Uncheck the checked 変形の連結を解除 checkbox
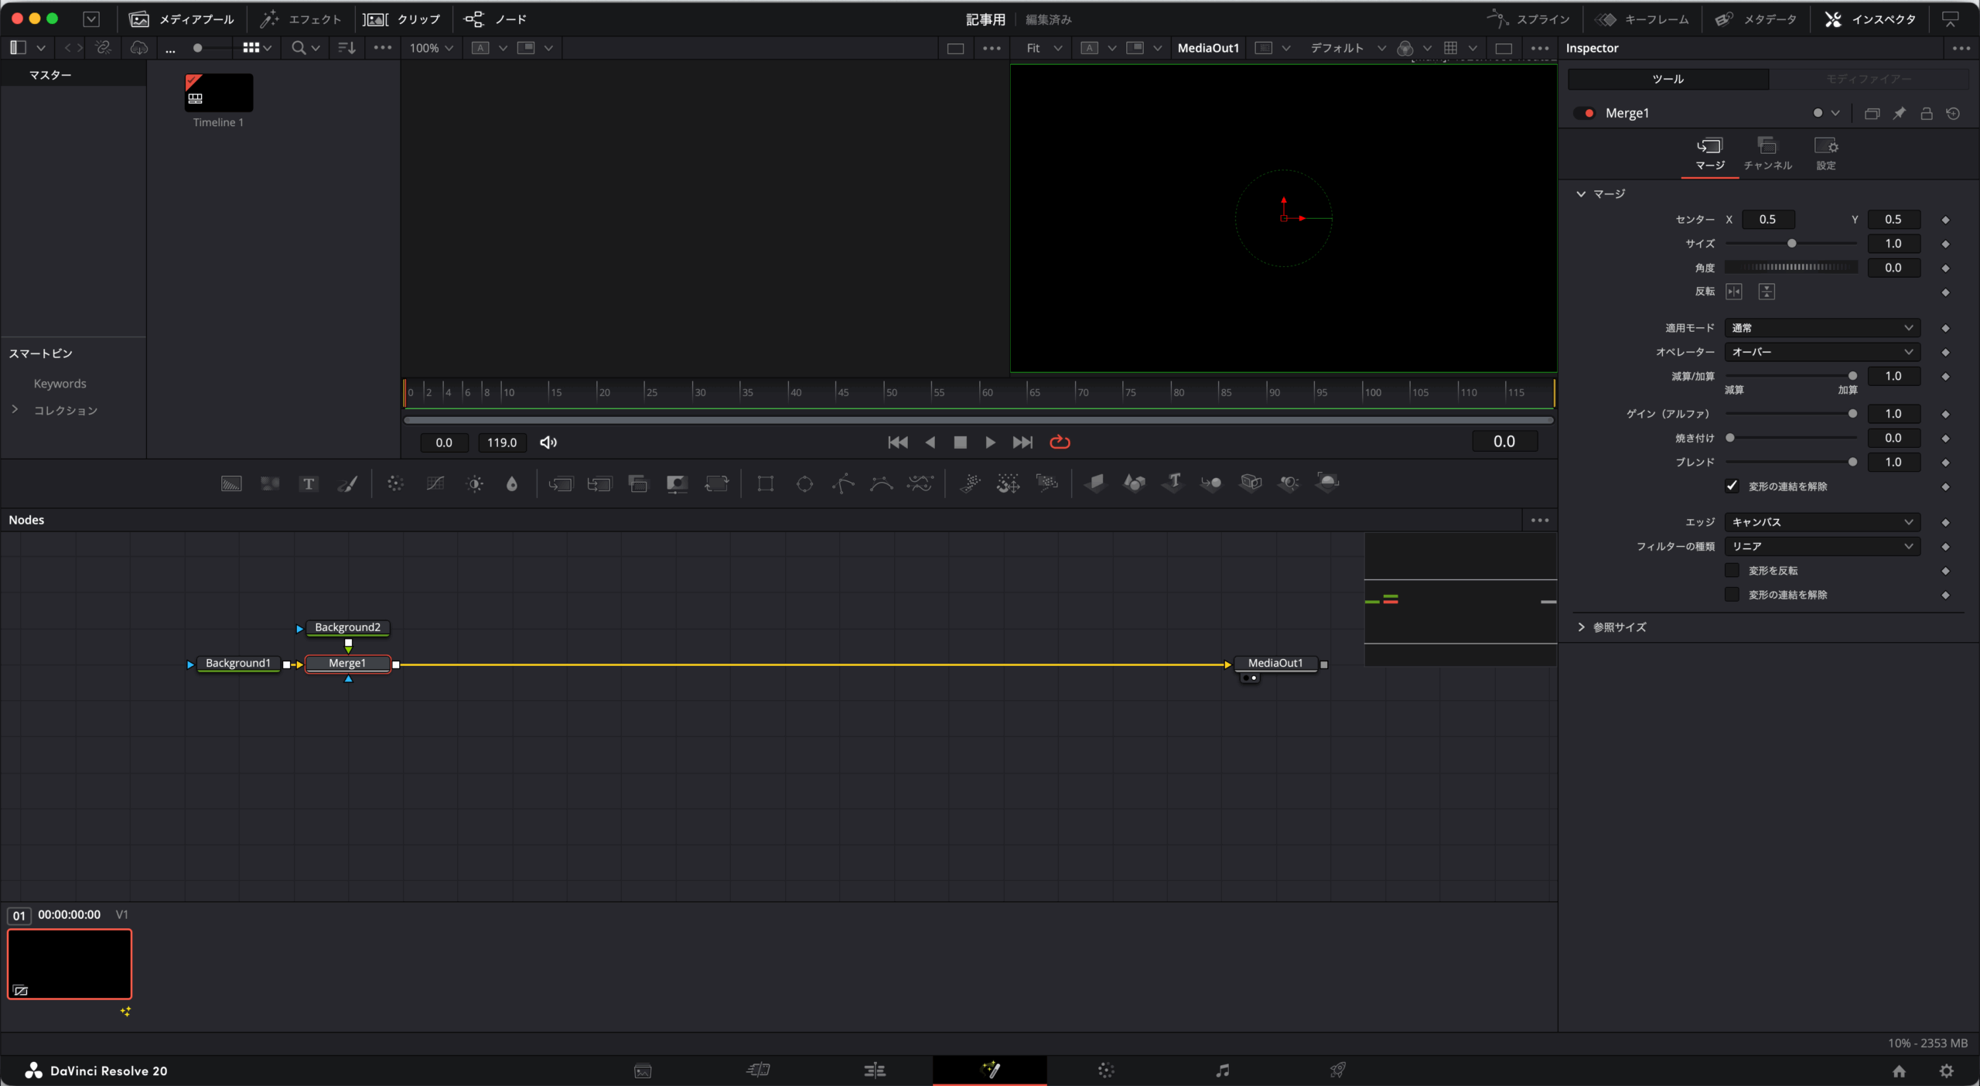Viewport: 1980px width, 1086px height. [x=1732, y=486]
